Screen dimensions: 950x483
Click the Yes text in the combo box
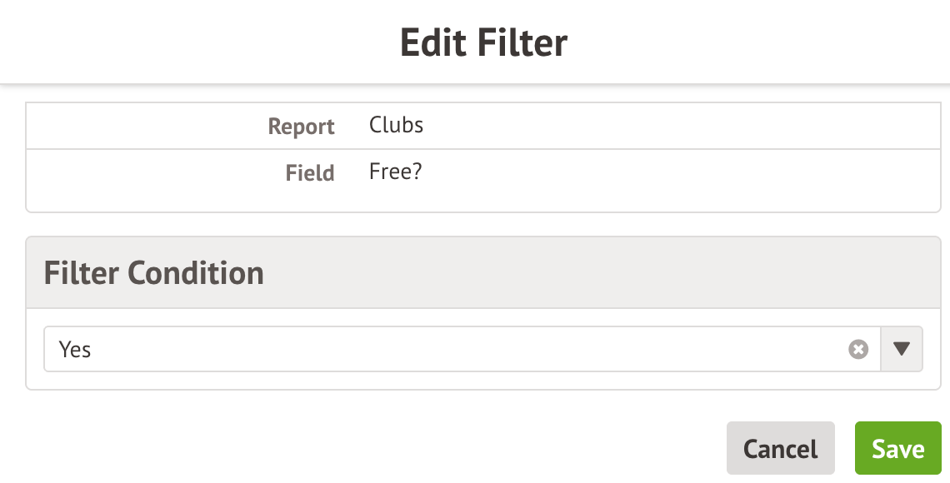75,350
